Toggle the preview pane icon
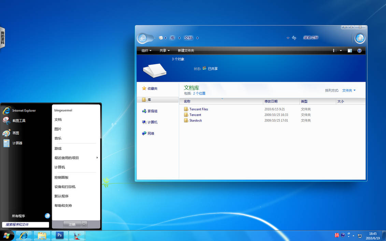 pos(349,51)
